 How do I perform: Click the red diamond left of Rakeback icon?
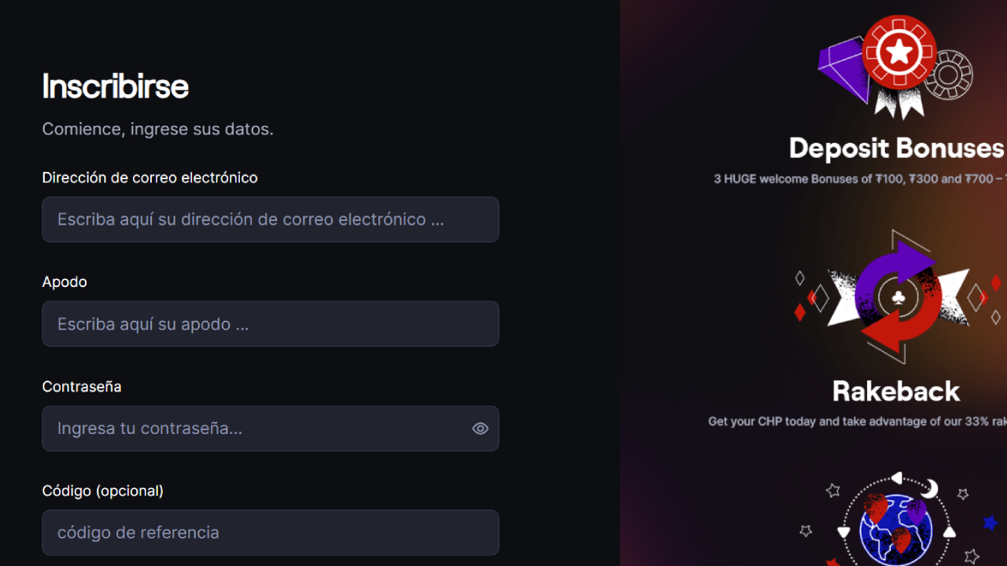pyautogui.click(x=800, y=312)
